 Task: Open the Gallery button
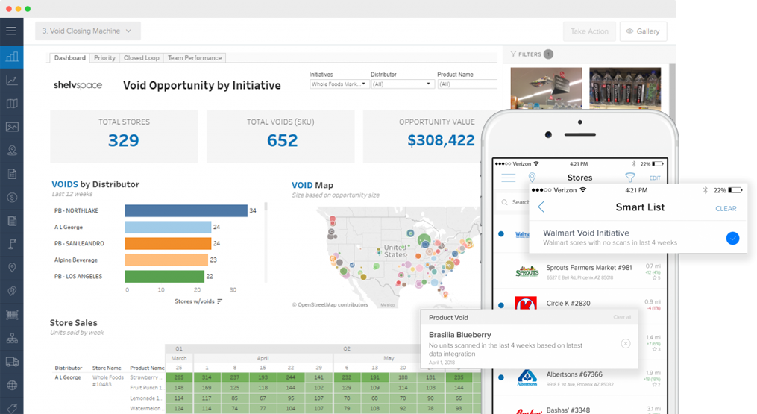[x=643, y=31]
